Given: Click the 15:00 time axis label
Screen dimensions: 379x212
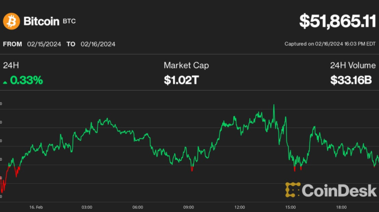Looking at the screenshot, I should pyautogui.click(x=290, y=207).
